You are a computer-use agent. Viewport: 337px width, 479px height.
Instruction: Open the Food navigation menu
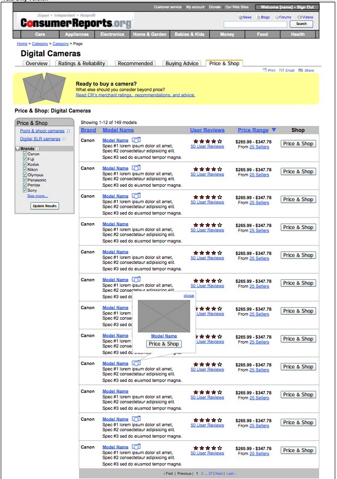tap(262, 34)
